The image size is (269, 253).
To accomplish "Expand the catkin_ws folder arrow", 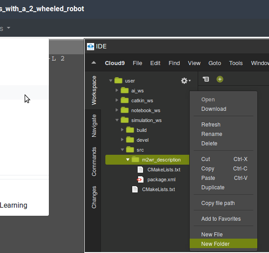I will point(117,100).
